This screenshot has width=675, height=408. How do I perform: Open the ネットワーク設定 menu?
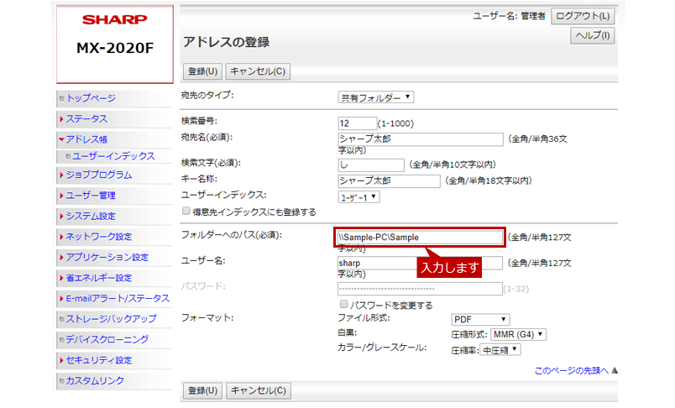point(98,237)
